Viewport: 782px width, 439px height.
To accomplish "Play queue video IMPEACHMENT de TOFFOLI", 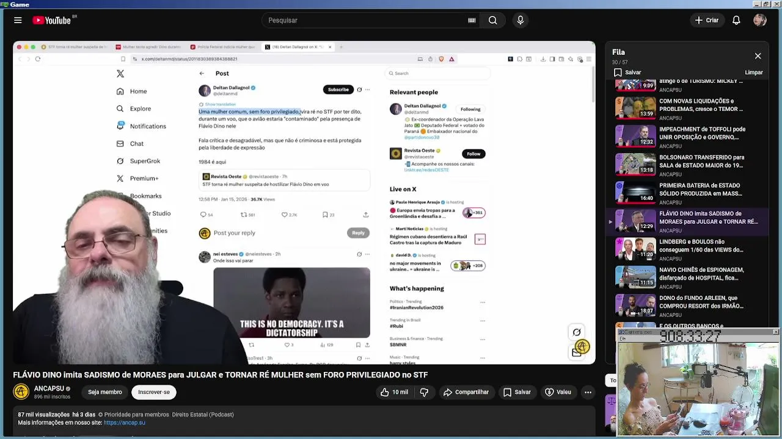I will tap(689, 137).
